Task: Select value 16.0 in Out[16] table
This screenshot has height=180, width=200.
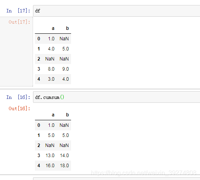Action: coord(50,166)
